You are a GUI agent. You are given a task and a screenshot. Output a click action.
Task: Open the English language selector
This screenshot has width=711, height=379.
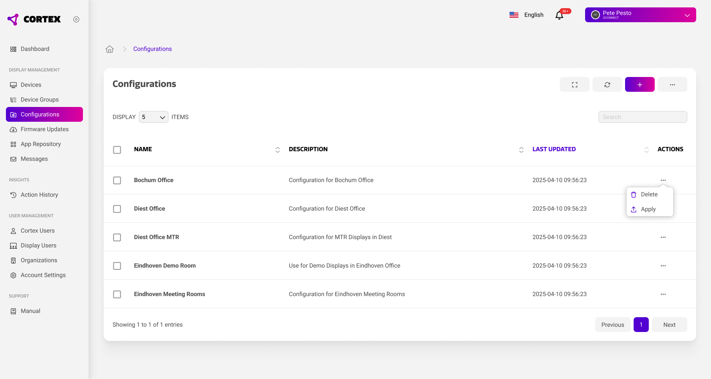tap(527, 15)
